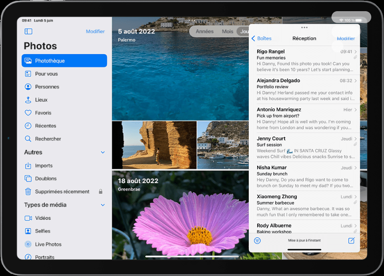The width and height of the screenshot is (384, 276).
Task: Open the Mail filter icon
Action: [257, 241]
